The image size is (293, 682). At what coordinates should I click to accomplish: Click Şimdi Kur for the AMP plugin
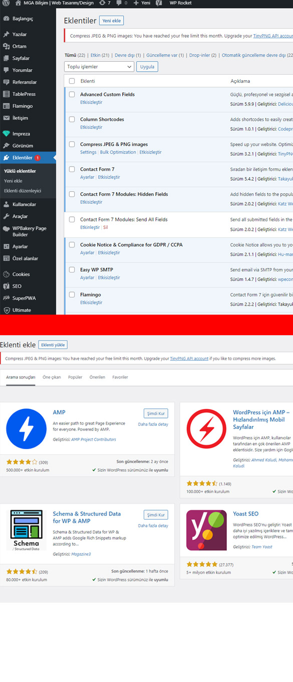tap(156, 414)
